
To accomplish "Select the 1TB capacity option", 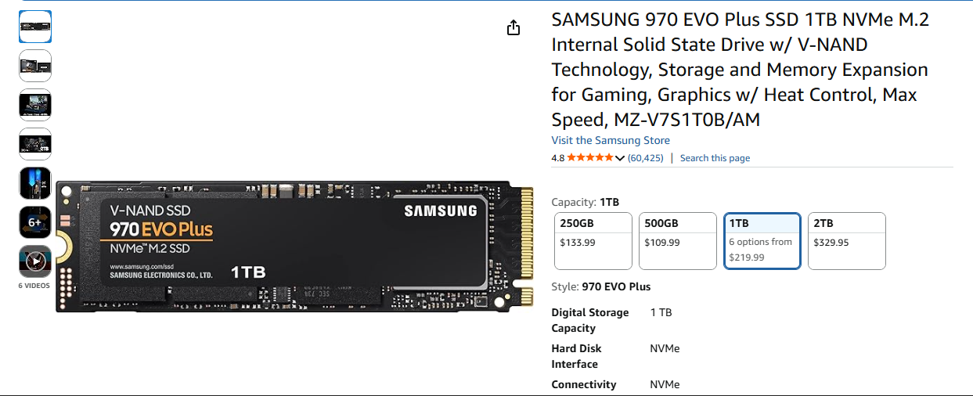I will coord(762,241).
